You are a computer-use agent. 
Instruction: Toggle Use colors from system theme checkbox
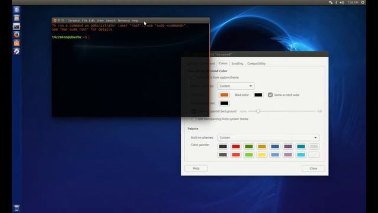point(194,78)
